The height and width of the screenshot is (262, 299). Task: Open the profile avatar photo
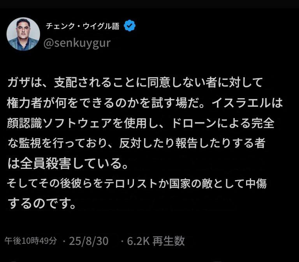click(23, 34)
